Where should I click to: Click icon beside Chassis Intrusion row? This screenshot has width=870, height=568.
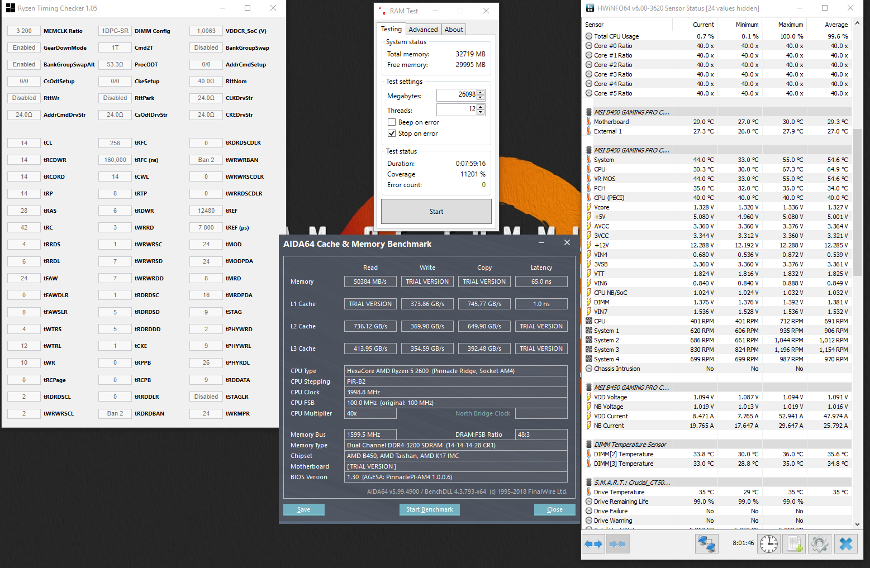tap(589, 369)
